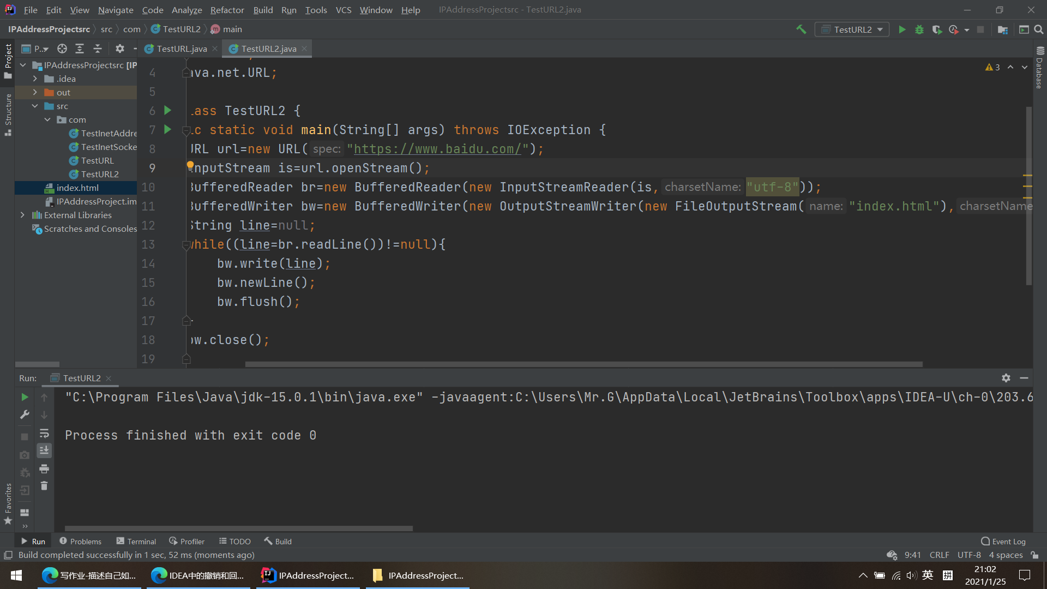Click UTF-8 file encoding in status bar
The image size is (1047, 589).
[x=969, y=555]
